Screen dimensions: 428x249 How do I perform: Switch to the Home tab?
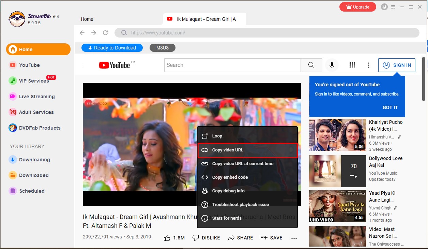87,19
